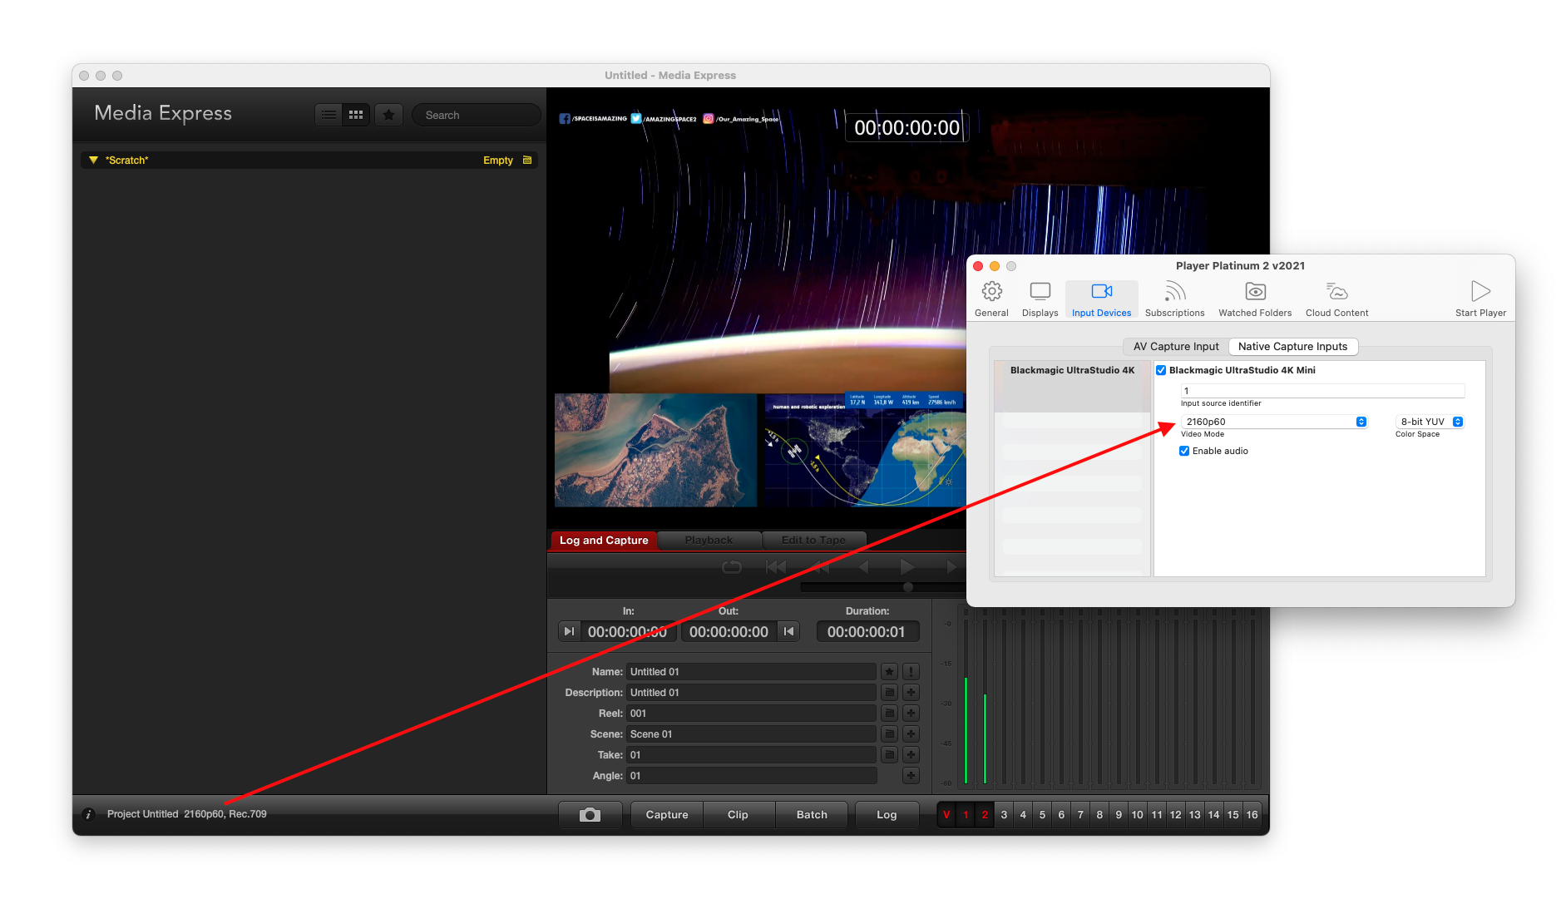Open Displays preferences in Player Platinum
Screen dimensions: 1566x904
(x=1040, y=299)
